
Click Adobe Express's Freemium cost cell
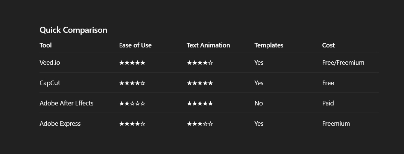point(336,124)
